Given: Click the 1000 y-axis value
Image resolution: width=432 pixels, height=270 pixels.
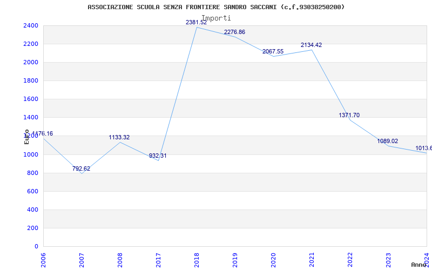Looking at the screenshot, I should [x=31, y=154].
